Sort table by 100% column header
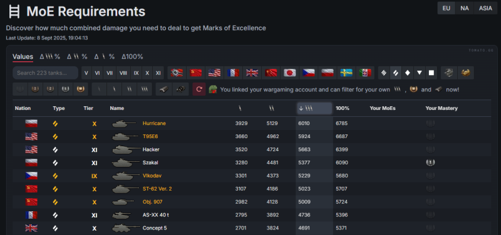This screenshot has width=501, height=235. pyautogui.click(x=342, y=108)
